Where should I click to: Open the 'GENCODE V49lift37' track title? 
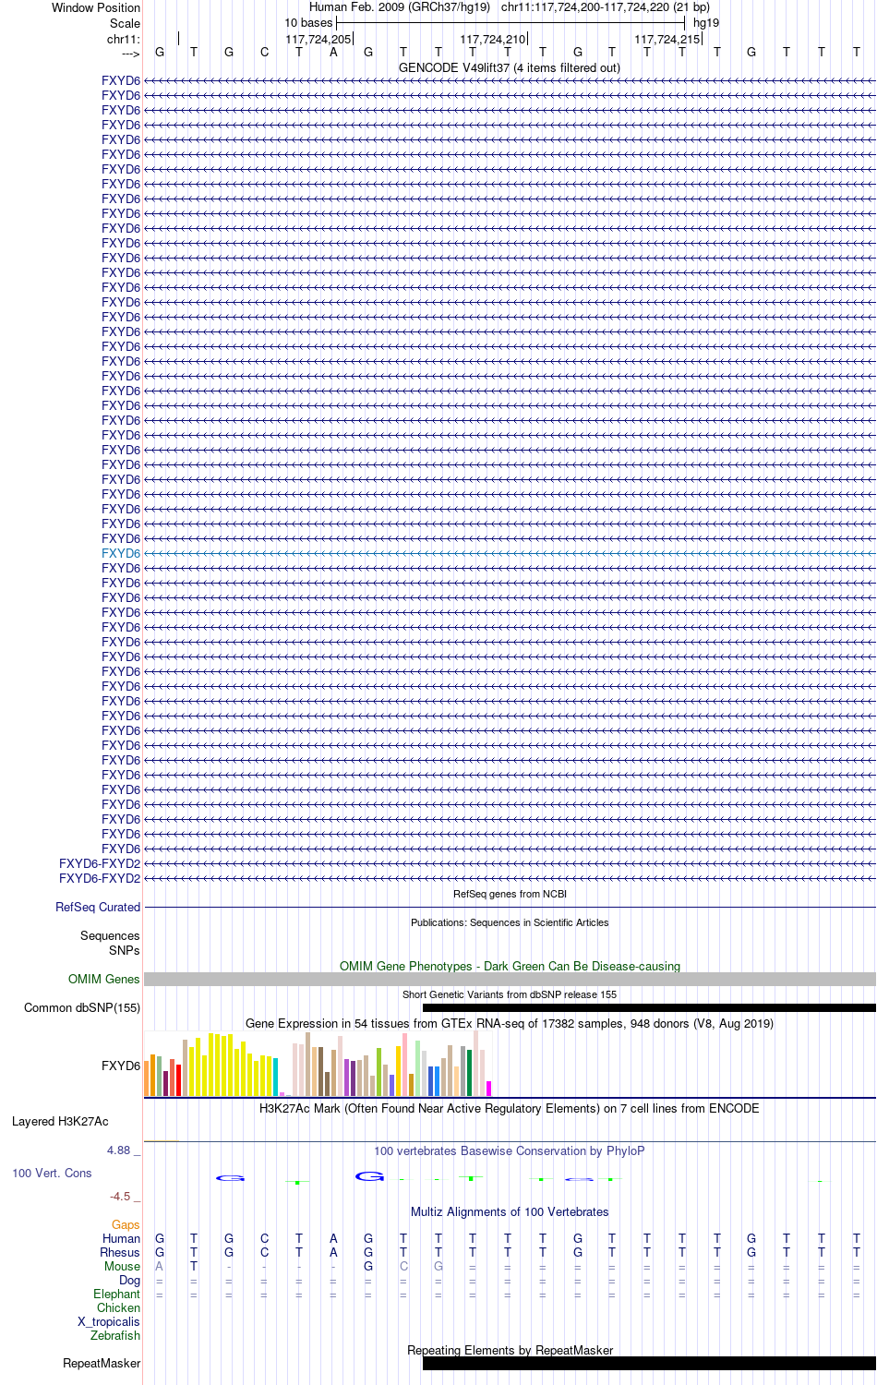point(510,67)
